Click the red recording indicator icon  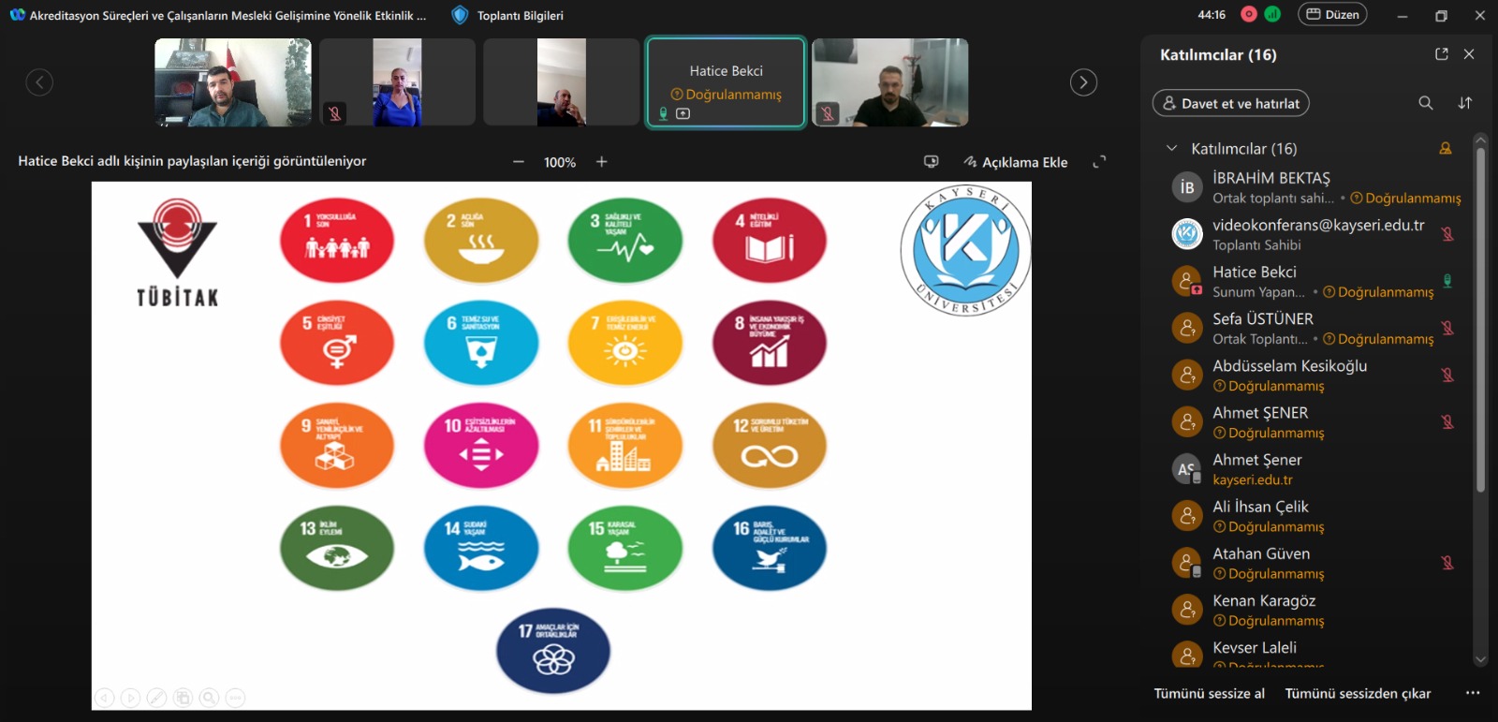[1248, 14]
